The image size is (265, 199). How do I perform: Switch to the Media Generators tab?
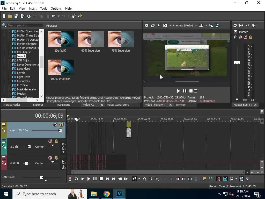(118, 105)
